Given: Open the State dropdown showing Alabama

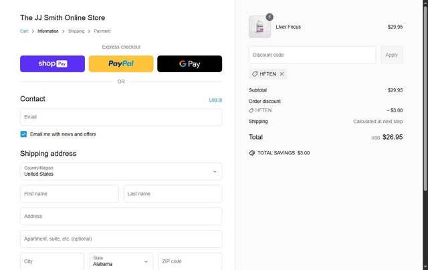Looking at the screenshot, I should click(121, 261).
